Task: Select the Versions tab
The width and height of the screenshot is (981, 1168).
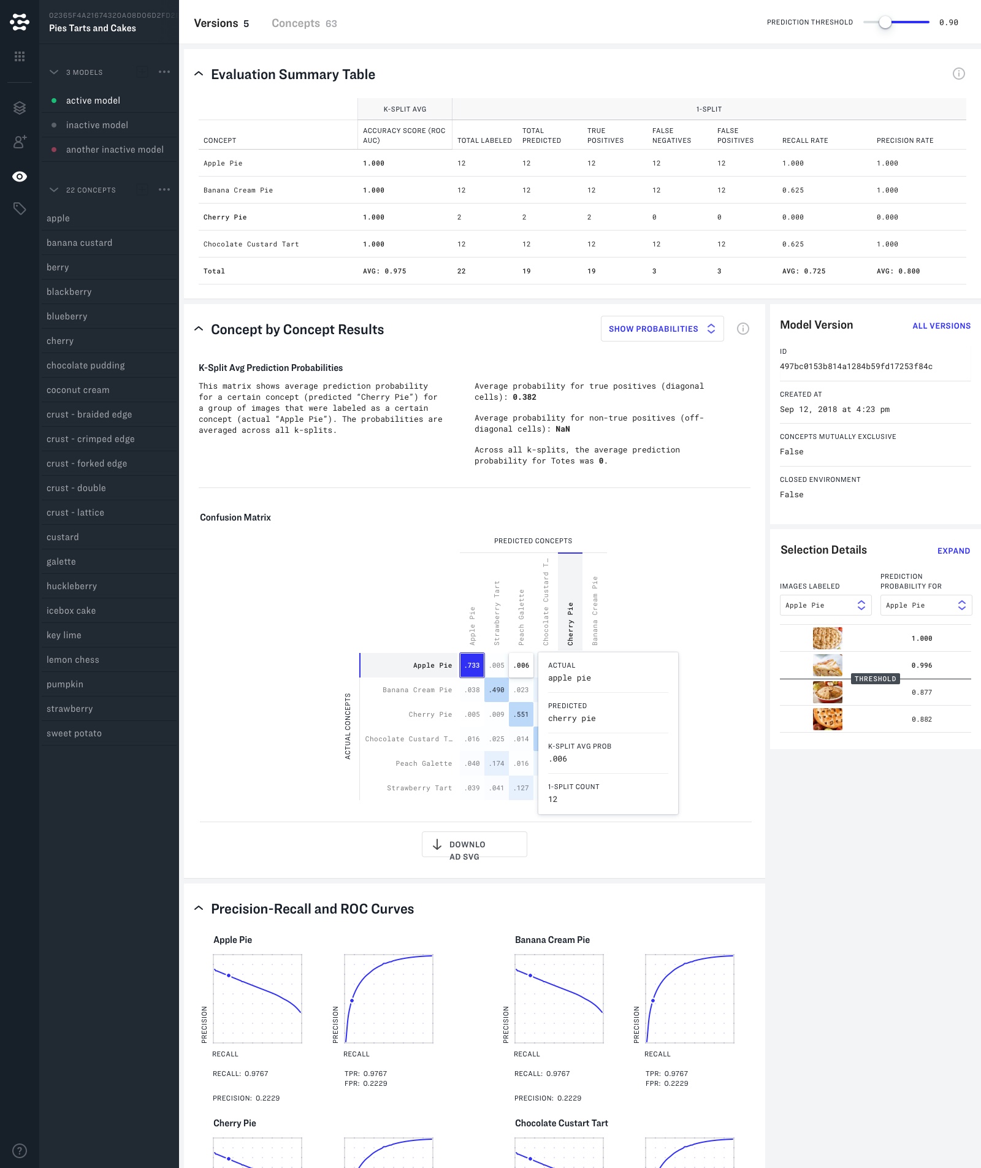Action: click(221, 23)
